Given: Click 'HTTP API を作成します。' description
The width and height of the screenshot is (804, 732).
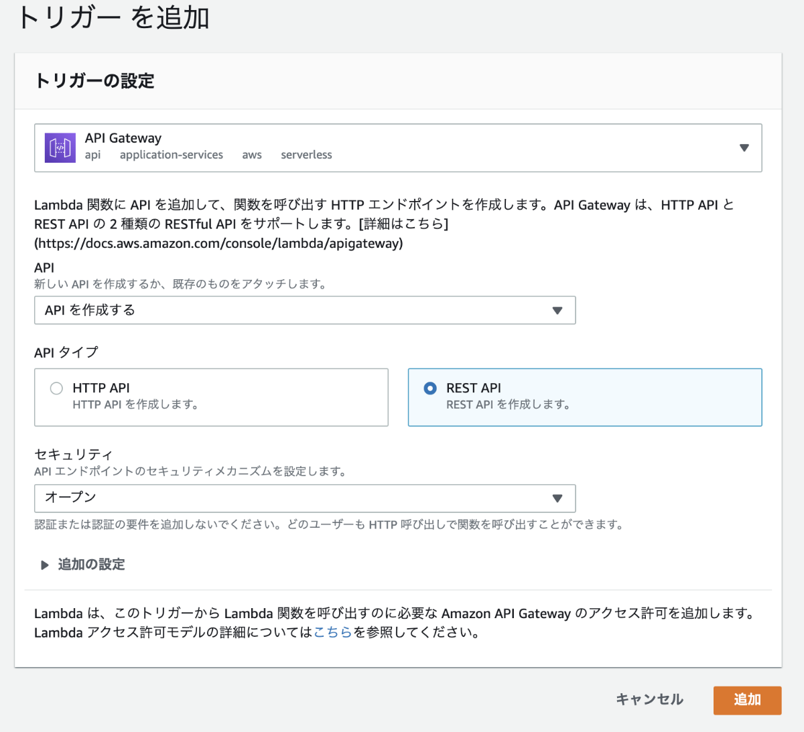Looking at the screenshot, I should (x=135, y=405).
